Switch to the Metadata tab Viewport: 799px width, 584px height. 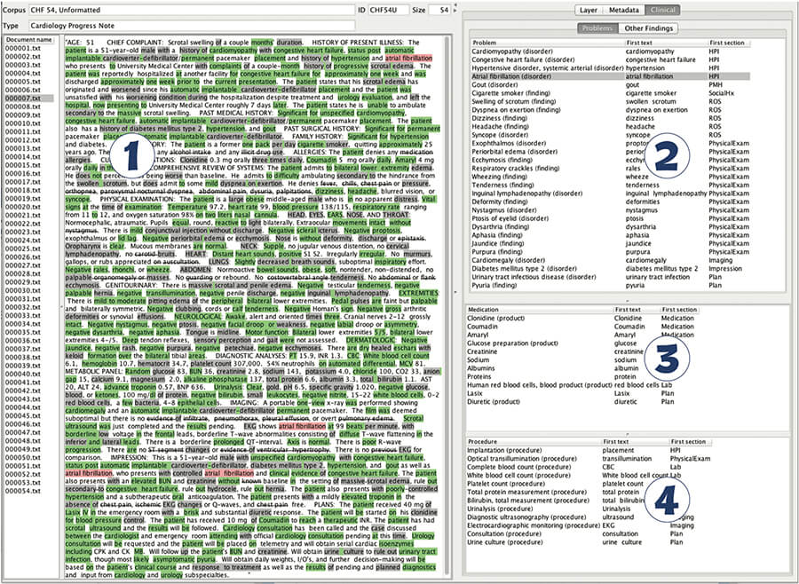(x=624, y=10)
